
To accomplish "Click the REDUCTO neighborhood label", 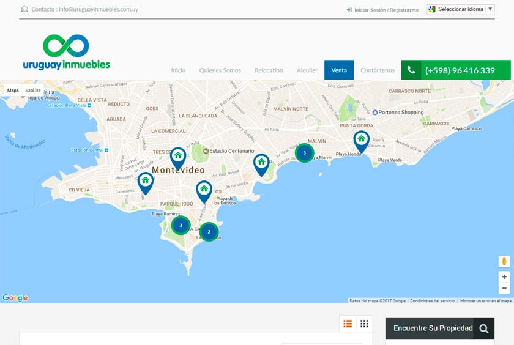I will pyautogui.click(x=119, y=104).
